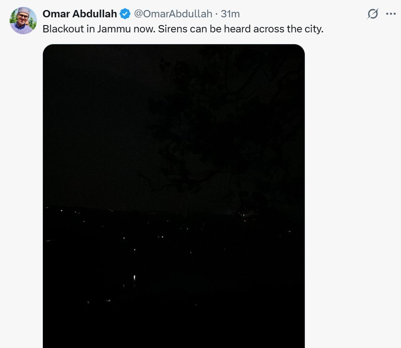Click the brightest vertical light streak in photo
The width and height of the screenshot is (401, 348).
tap(134, 277)
